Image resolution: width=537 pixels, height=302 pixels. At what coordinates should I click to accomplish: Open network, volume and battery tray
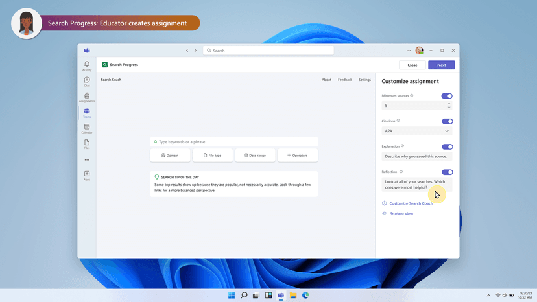[505, 295]
